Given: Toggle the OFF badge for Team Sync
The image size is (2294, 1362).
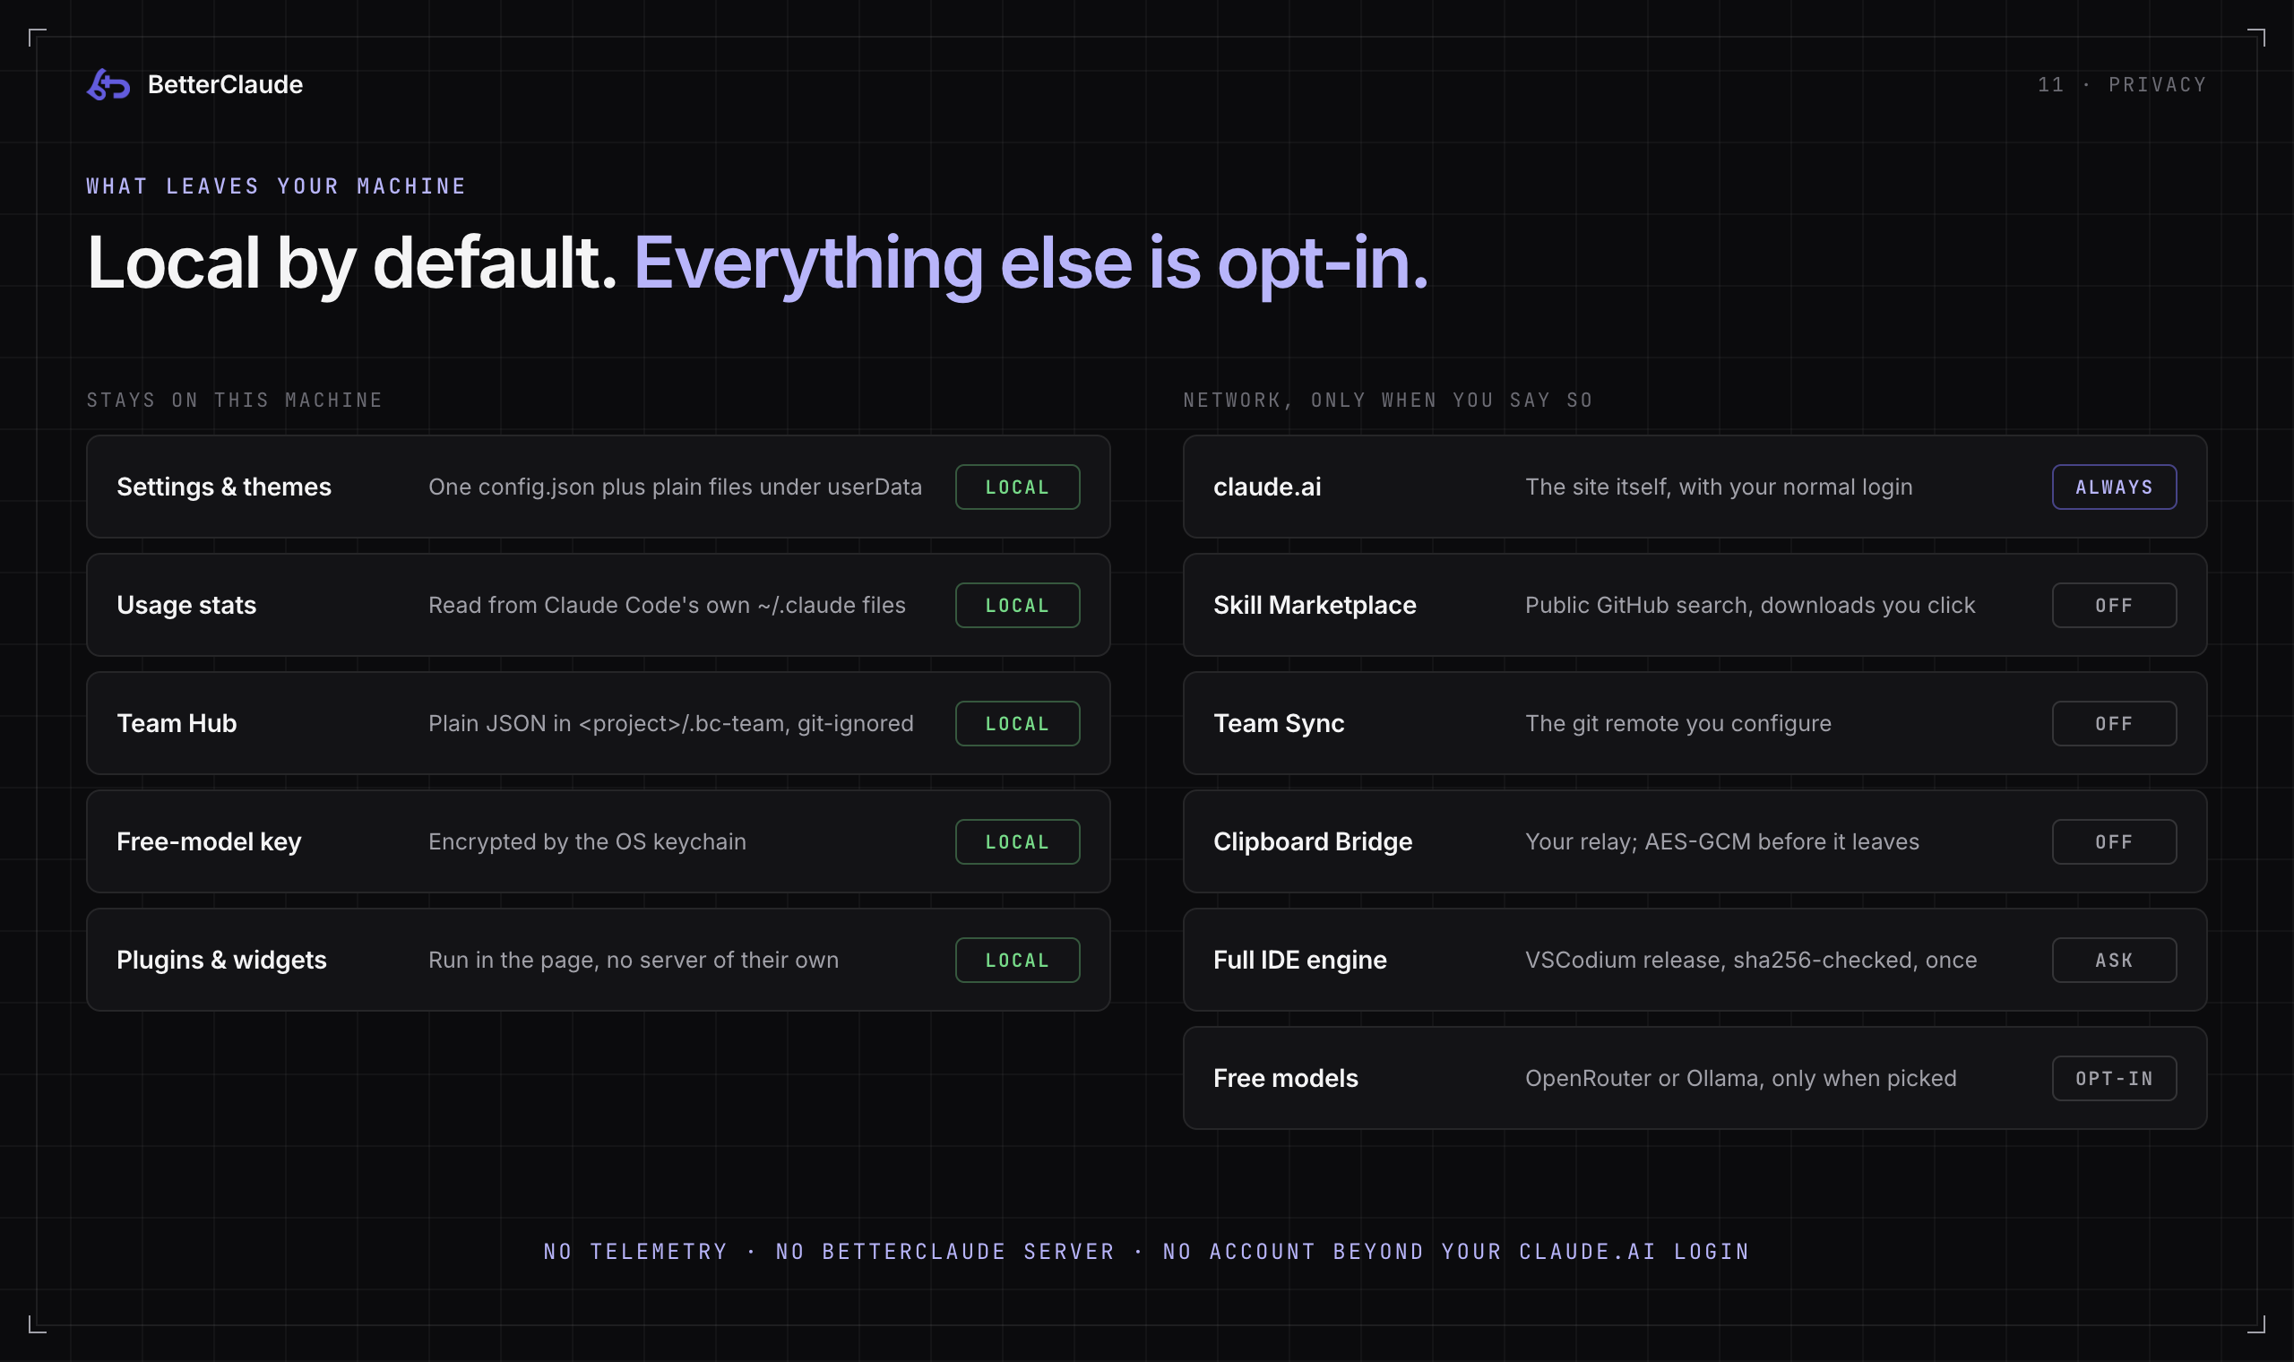Looking at the screenshot, I should [2114, 724].
